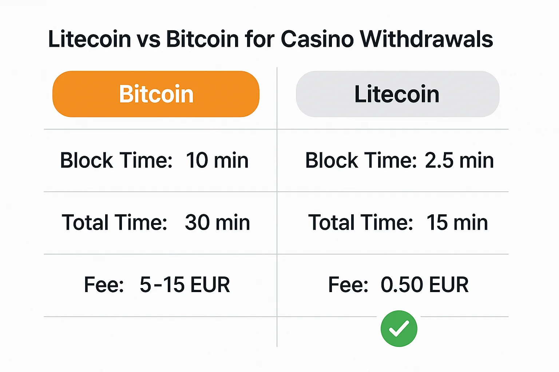The image size is (559, 372).
Task: Click the "Fee:" label in Litecoin column
Action: pyautogui.click(x=348, y=284)
